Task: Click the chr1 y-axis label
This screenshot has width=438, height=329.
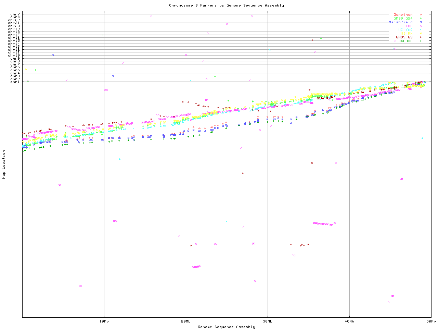Action: [x=15, y=82]
